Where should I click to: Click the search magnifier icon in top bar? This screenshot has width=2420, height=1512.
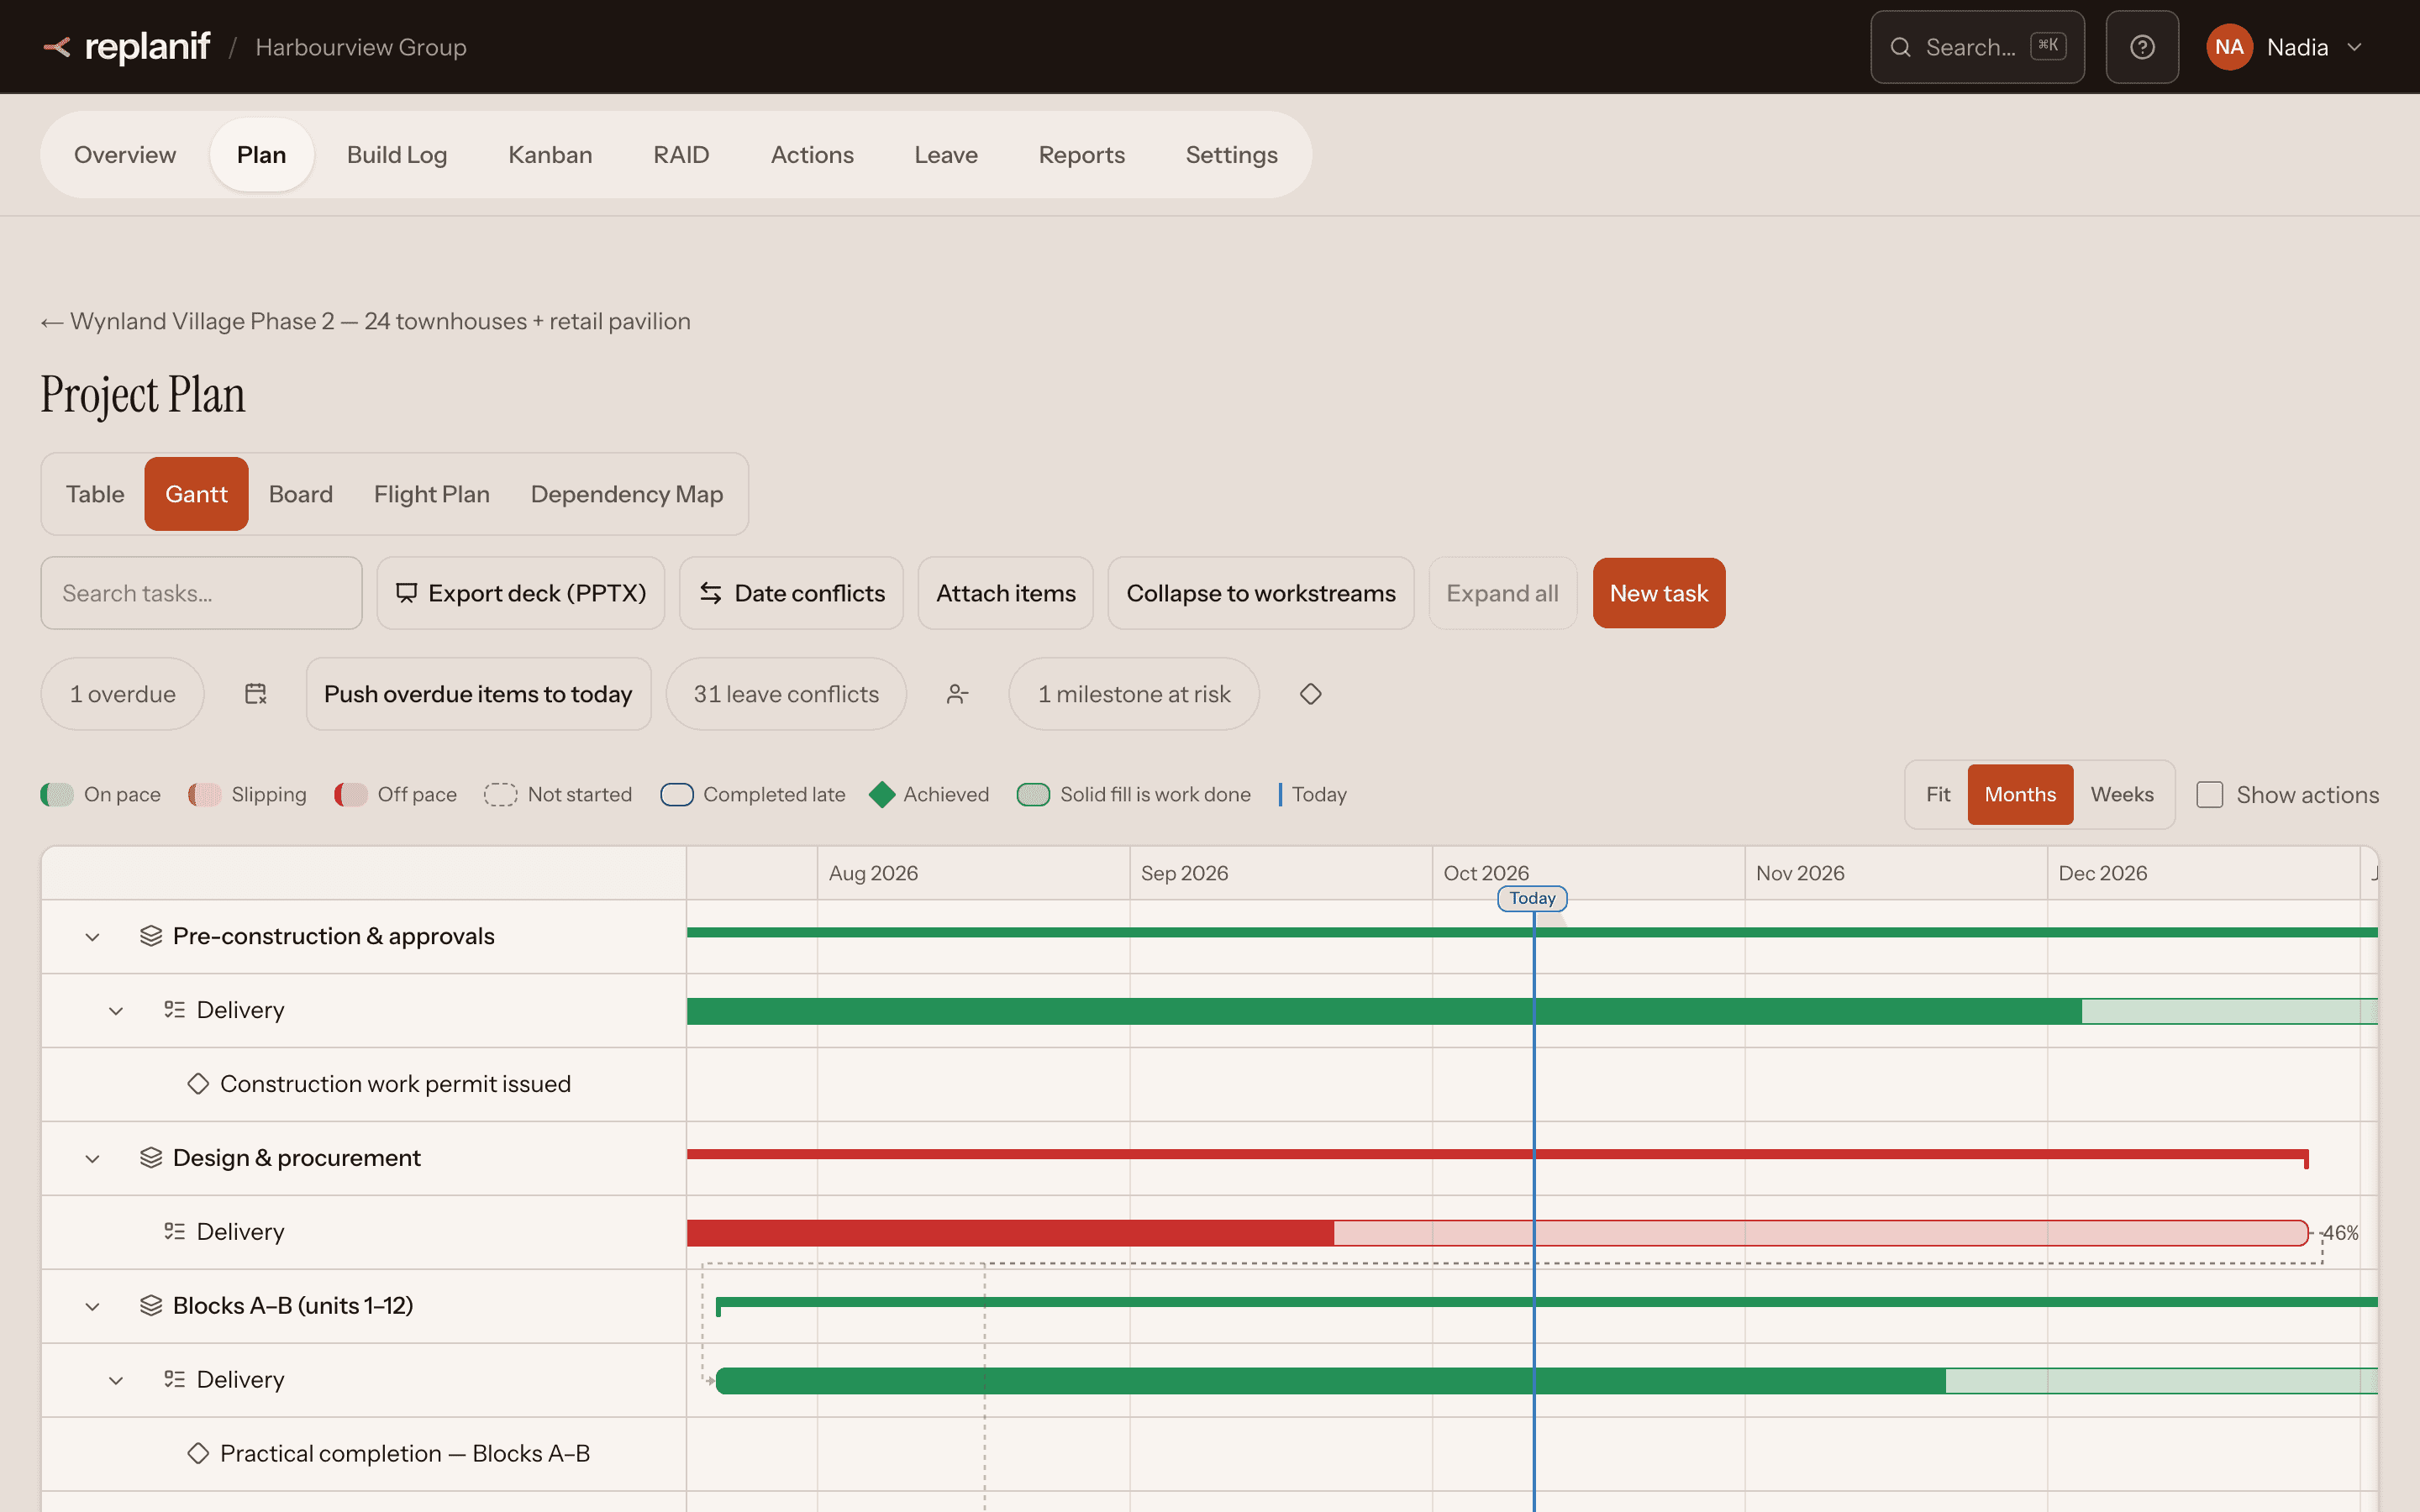point(1900,47)
